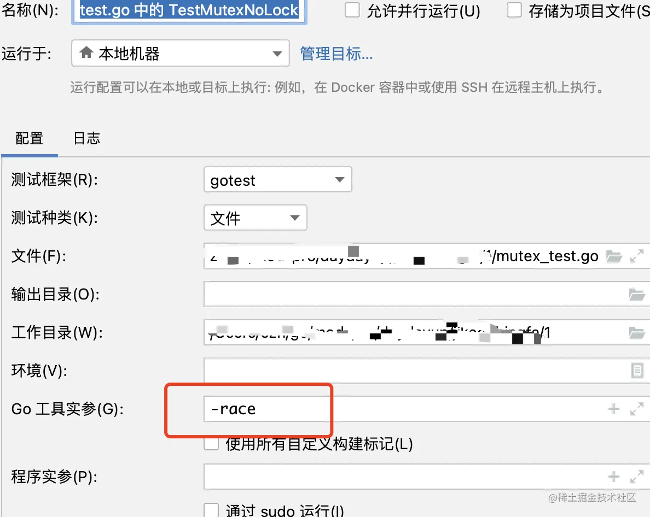Screen dimensions: 650x517
Task: Open test framework gotest dropdown
Action: pyautogui.click(x=278, y=180)
